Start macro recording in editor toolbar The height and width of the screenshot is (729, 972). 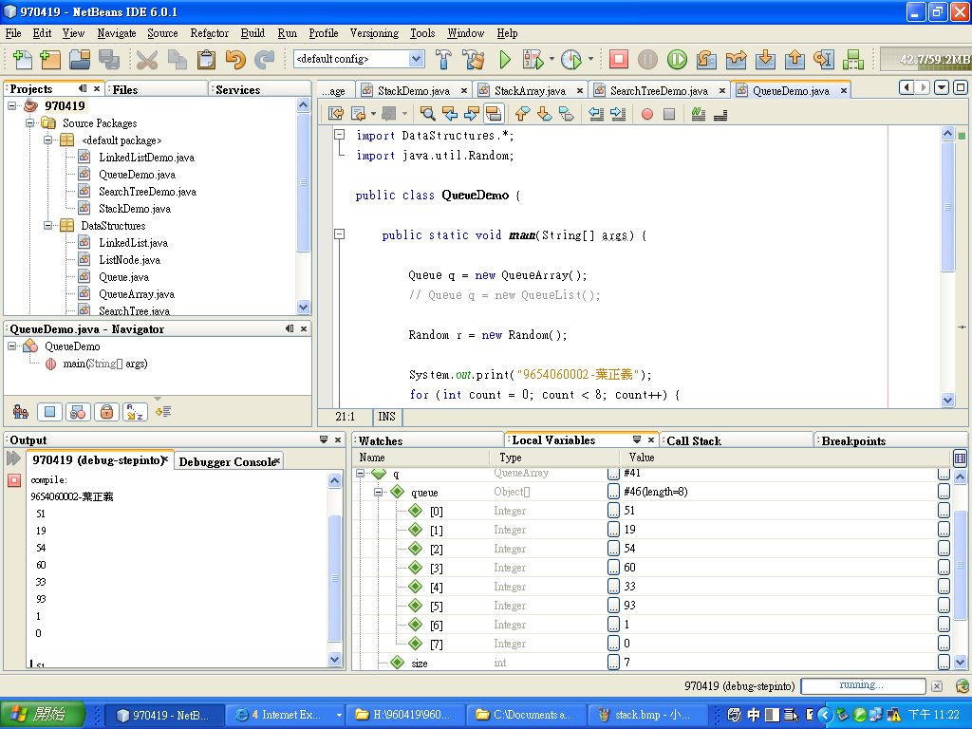point(647,114)
